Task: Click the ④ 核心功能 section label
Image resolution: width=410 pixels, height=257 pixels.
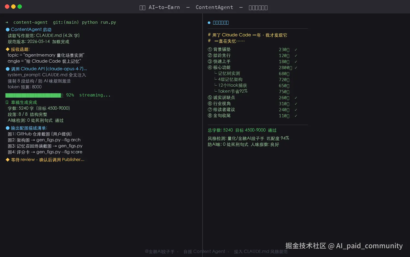Action: click(219, 68)
